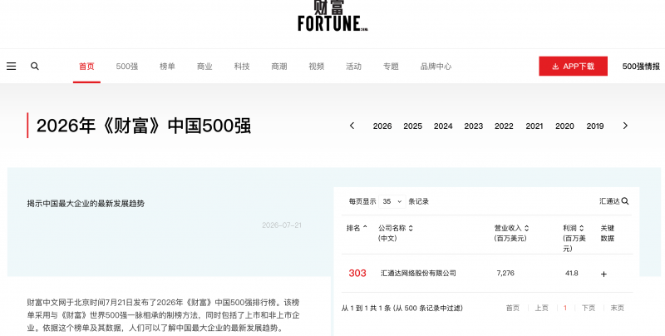Go to 下页 in table pagination
Viewport: 665px width, 336px height.
coord(589,308)
